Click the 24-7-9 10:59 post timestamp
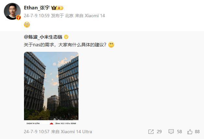This screenshot has width=204, height=139. (37, 16)
